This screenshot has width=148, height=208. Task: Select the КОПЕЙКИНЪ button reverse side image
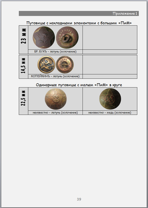pyautogui.click(x=65, y=65)
